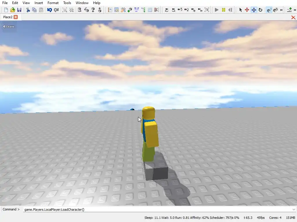
Task: Ungroup the selected model
Action: pyautogui.click(x=71, y=10)
